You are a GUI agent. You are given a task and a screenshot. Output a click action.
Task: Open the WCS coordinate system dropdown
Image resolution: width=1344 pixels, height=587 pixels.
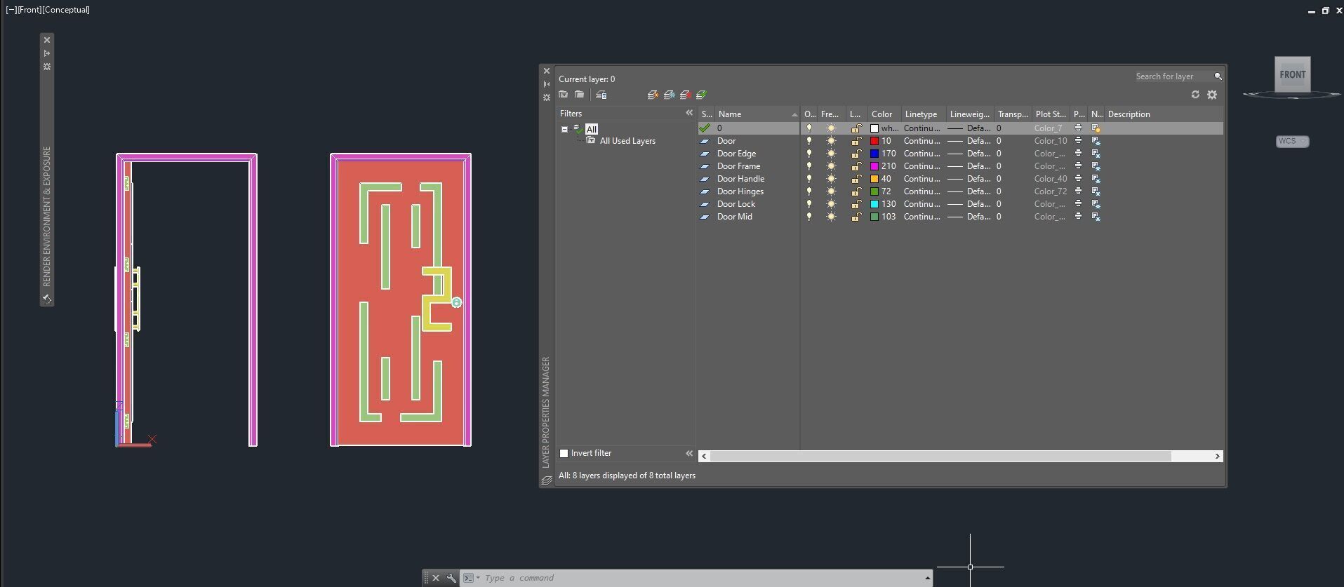pos(1292,141)
